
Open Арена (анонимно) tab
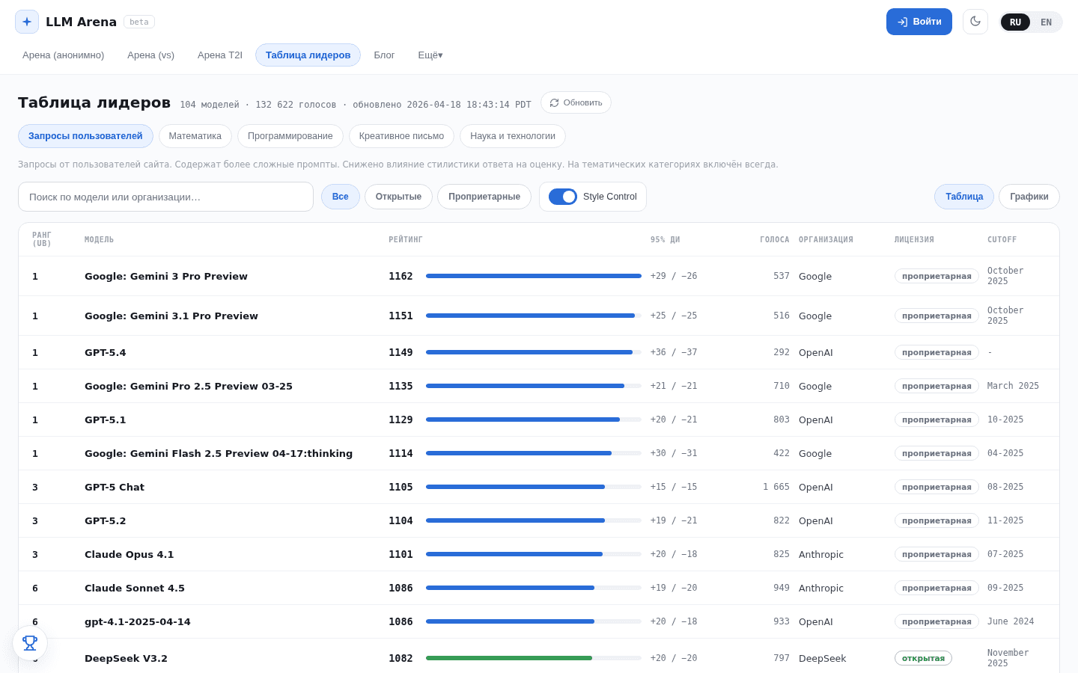click(x=64, y=55)
